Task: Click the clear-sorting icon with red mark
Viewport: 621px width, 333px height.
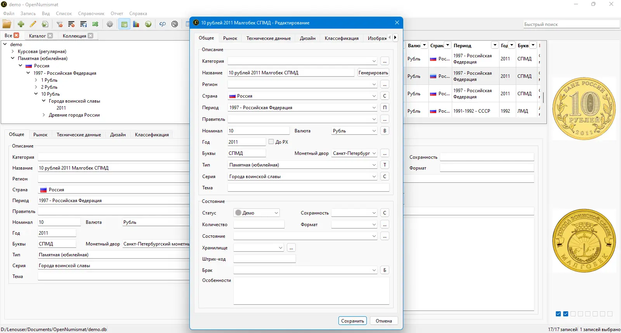Action: point(71,24)
